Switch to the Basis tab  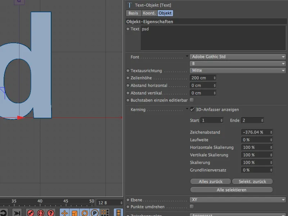(x=133, y=13)
